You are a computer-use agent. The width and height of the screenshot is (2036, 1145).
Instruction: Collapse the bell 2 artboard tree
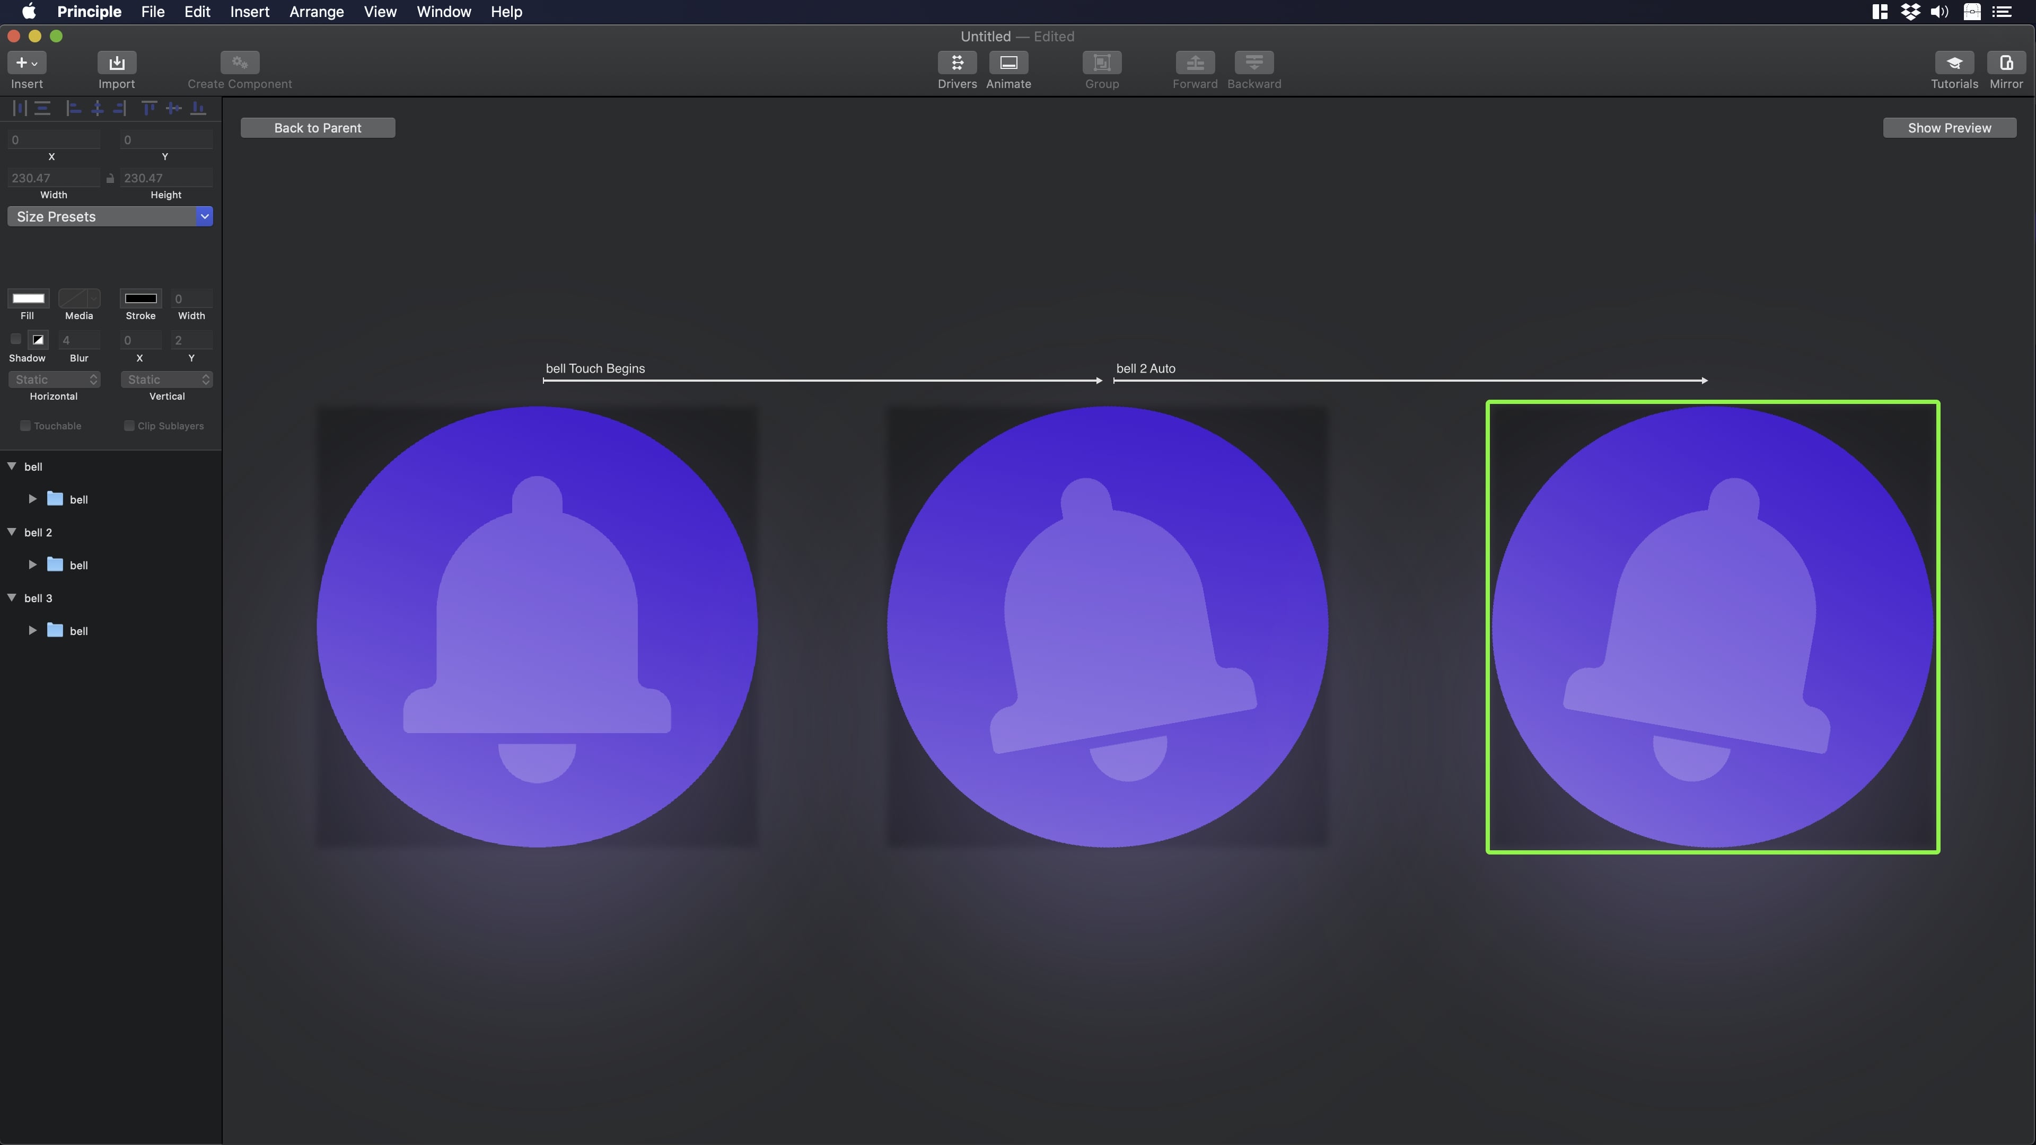[12, 532]
